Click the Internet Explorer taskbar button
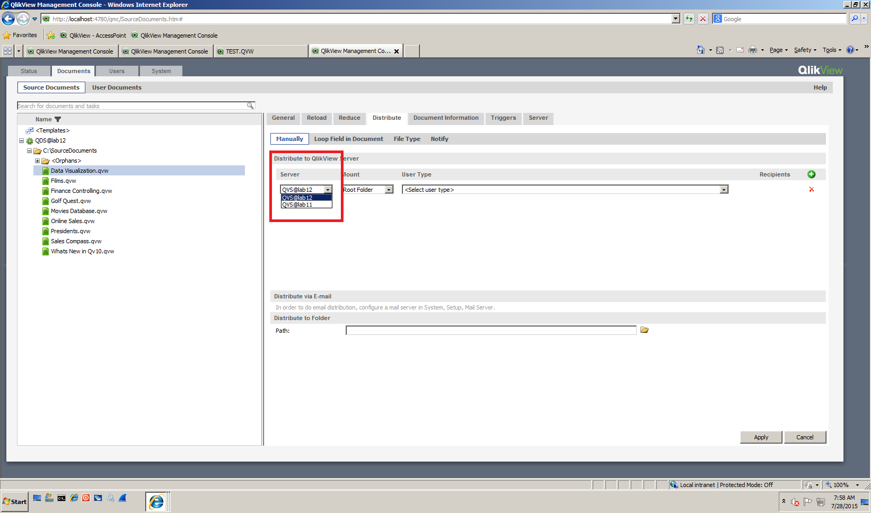Screen dimensions: 871x513 [157, 501]
